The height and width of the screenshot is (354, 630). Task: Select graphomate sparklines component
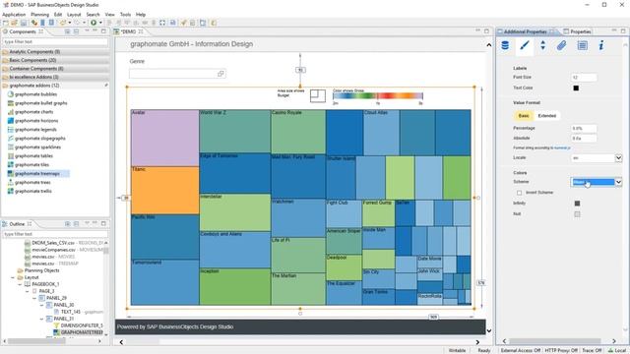[37, 147]
